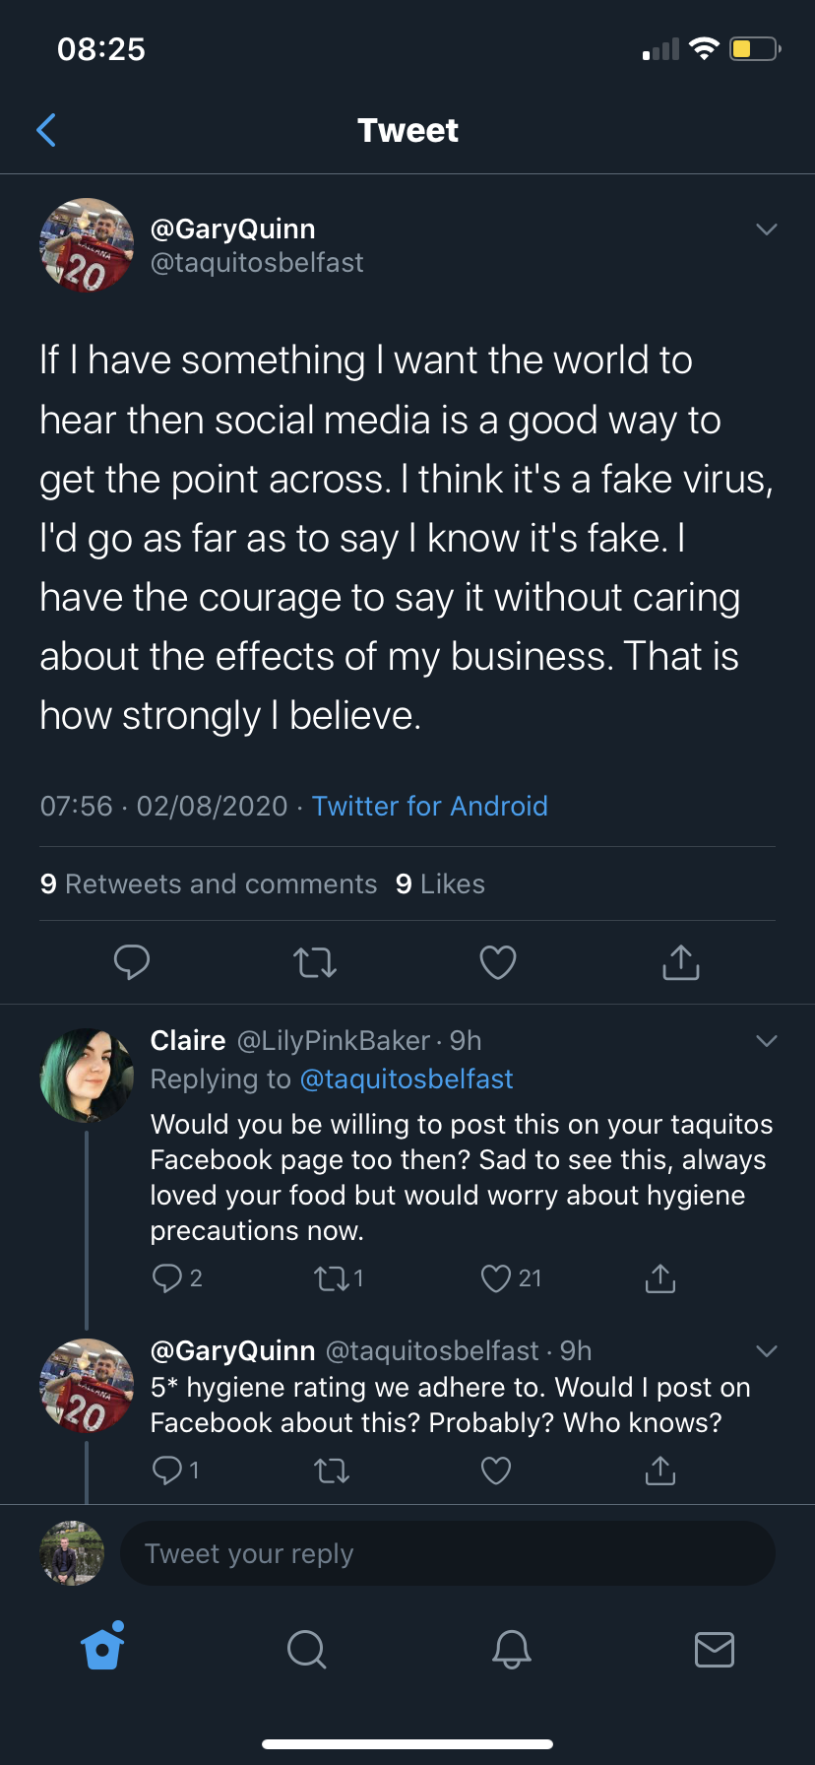Viewport: 815px width, 1765px height.
Task: Expand options for Claire's reply
Action: (767, 1041)
